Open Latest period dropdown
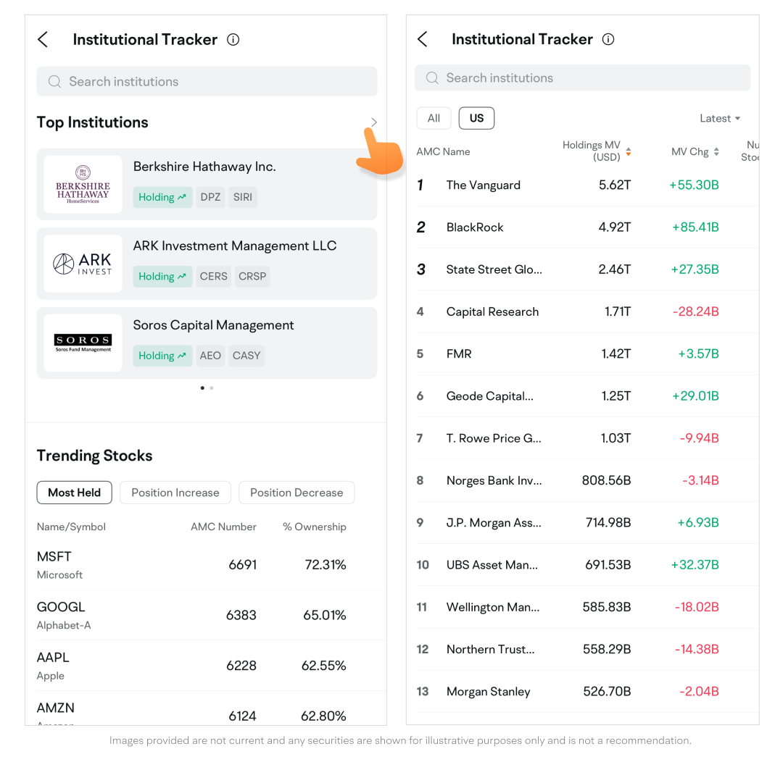Image resolution: width=783 pixels, height=762 pixels. [720, 118]
